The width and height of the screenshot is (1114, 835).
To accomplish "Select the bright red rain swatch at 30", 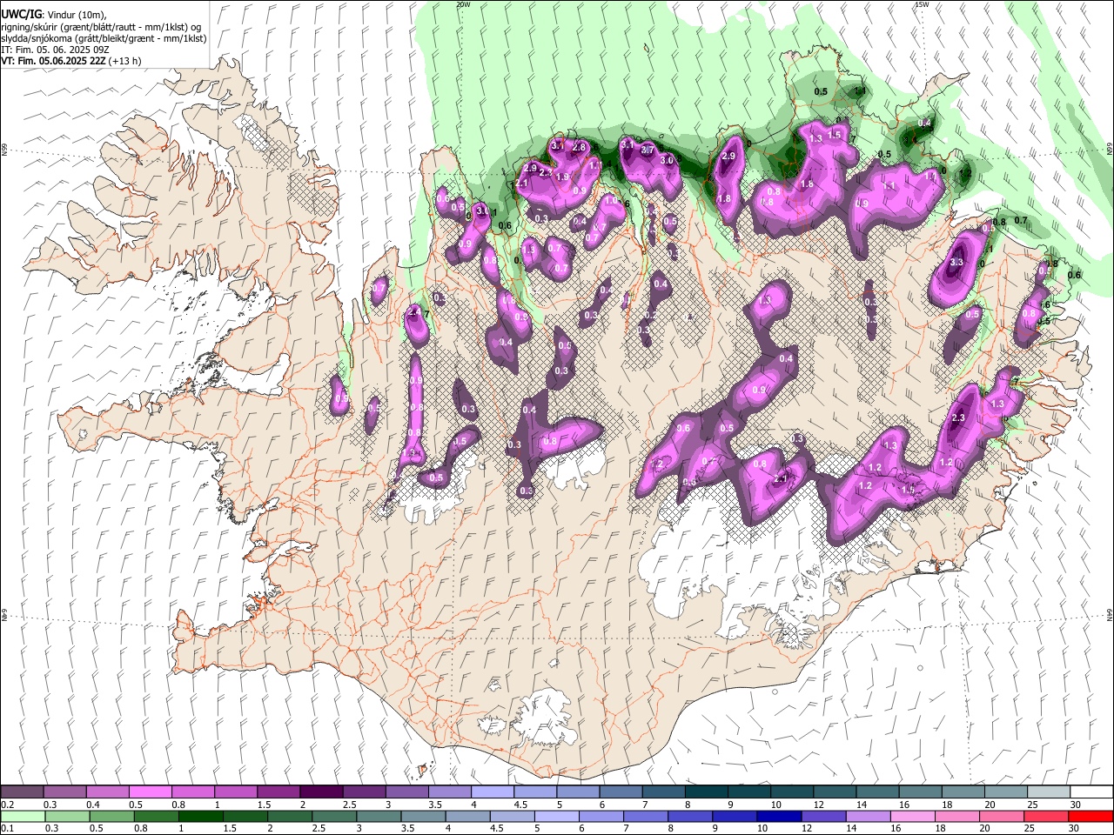I will click(x=1091, y=816).
